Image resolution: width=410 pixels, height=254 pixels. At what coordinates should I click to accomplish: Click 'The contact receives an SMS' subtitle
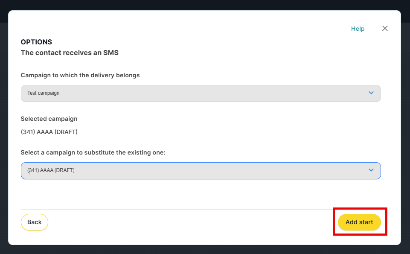point(70,53)
